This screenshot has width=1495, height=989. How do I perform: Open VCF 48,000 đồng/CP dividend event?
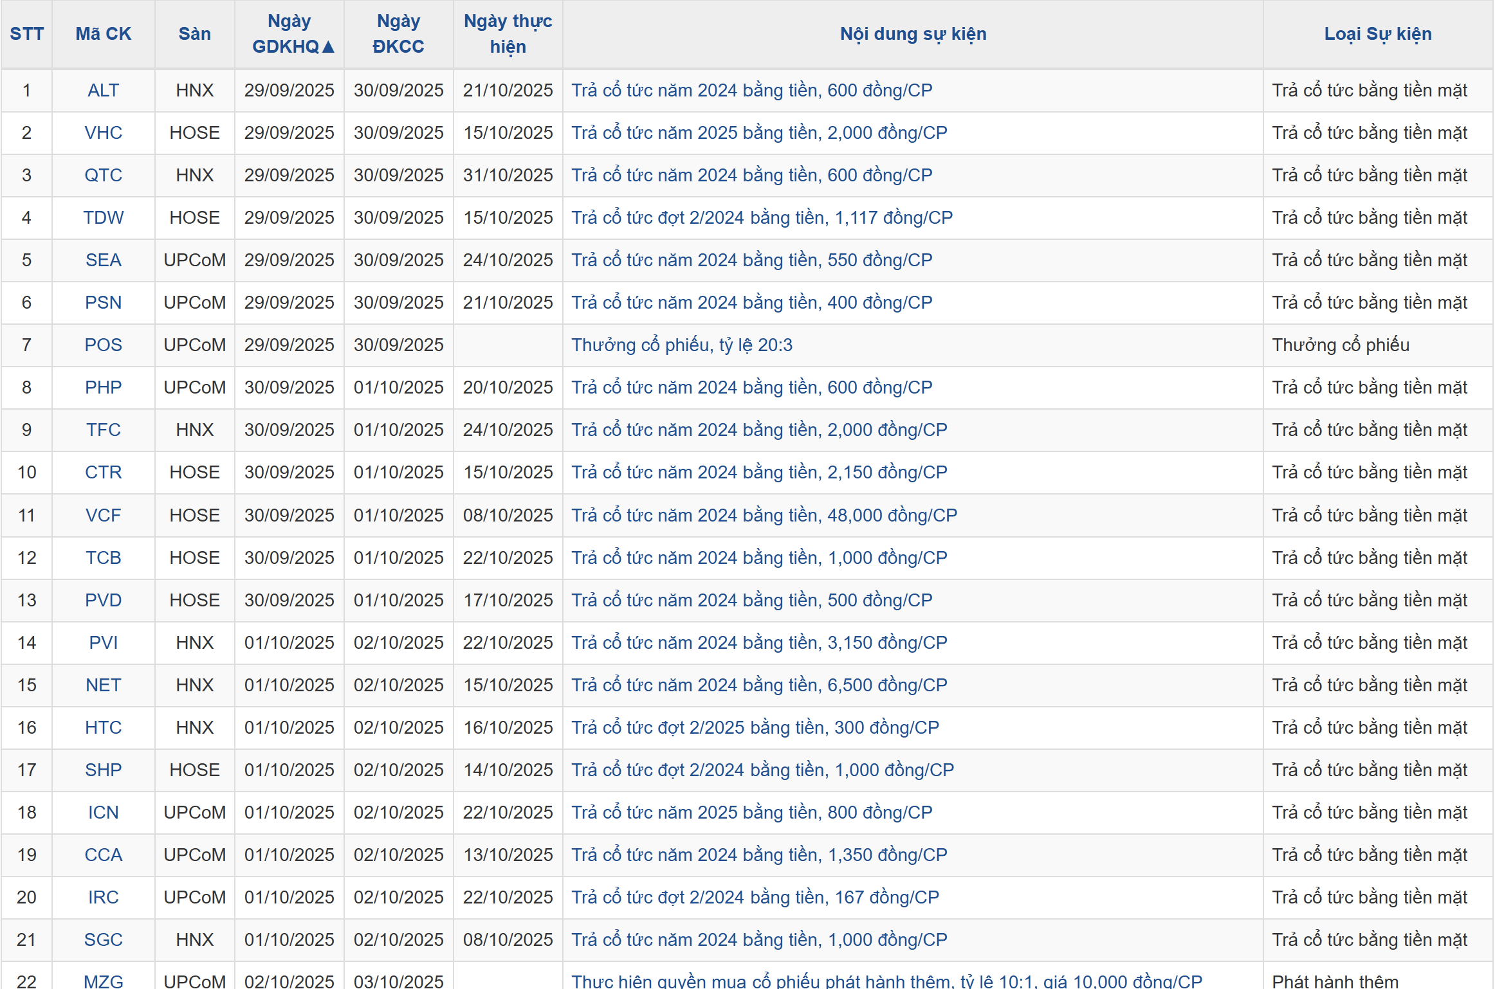point(764,516)
